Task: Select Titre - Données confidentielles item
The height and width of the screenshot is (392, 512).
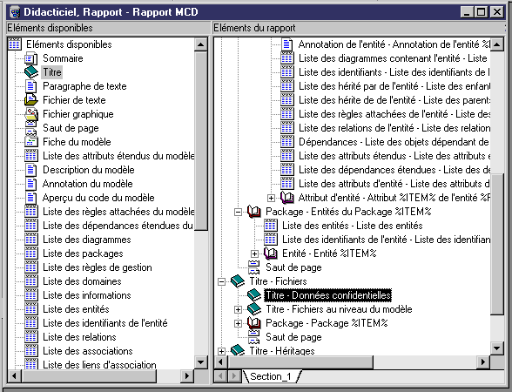Action: [327, 295]
